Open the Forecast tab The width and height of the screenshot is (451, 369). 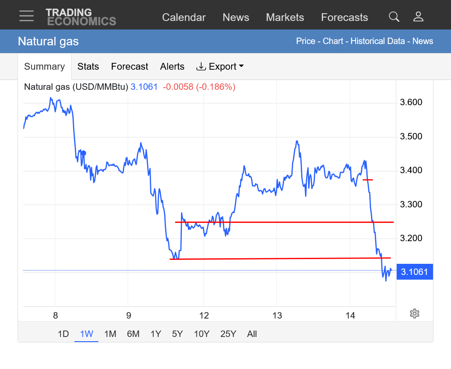click(129, 67)
